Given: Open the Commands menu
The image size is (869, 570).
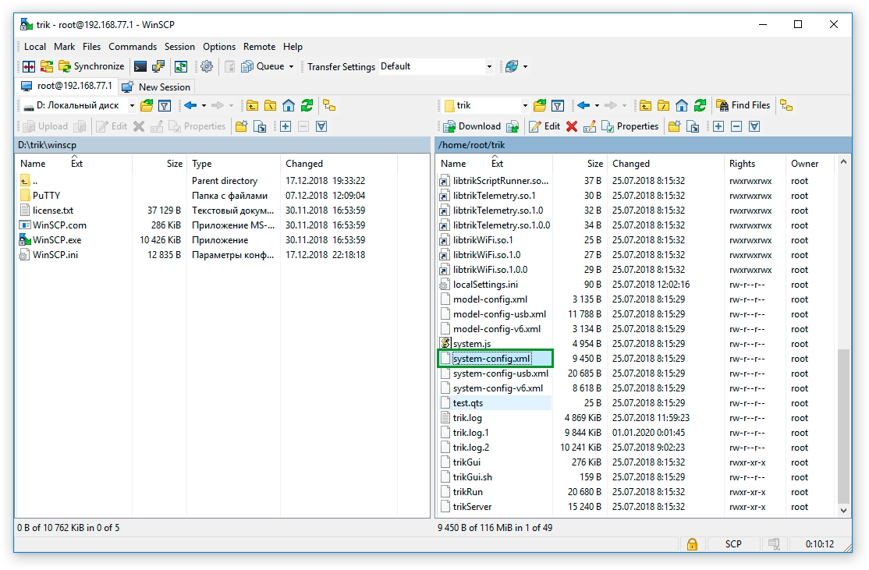Looking at the screenshot, I should tap(133, 47).
